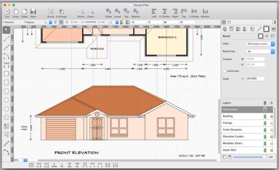
Task: Open the Units dropdown
Action: pyautogui.click(x=260, y=44)
